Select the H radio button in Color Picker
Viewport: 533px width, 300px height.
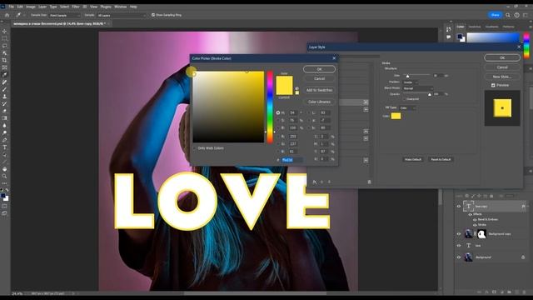click(x=278, y=112)
